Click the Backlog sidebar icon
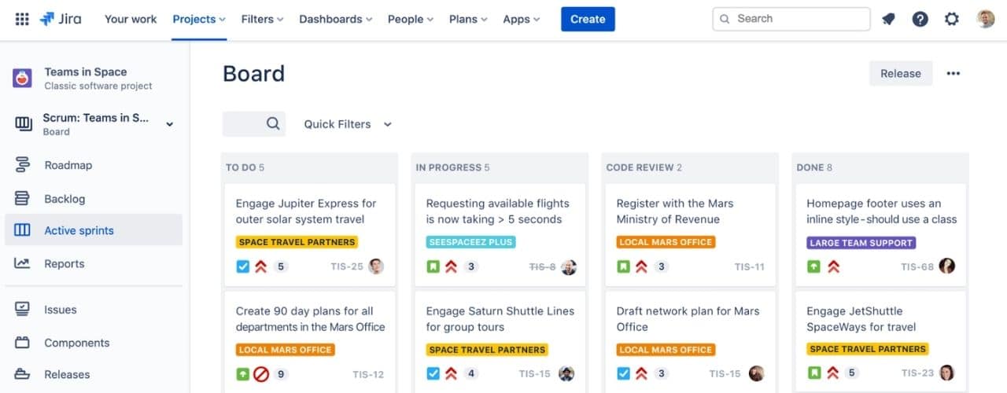 coord(22,199)
